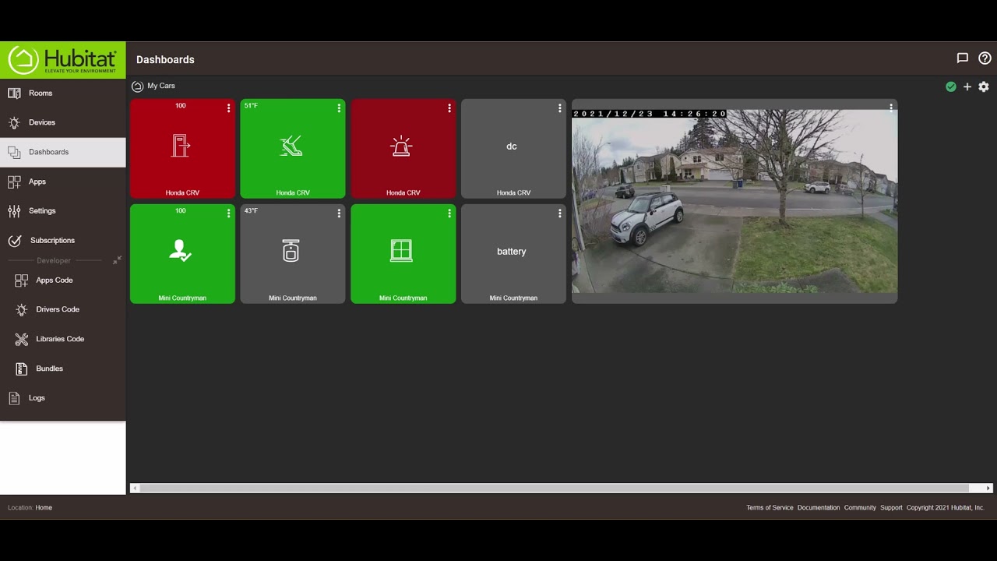
Task: Toggle Mini Countryman window tile
Action: click(x=403, y=253)
